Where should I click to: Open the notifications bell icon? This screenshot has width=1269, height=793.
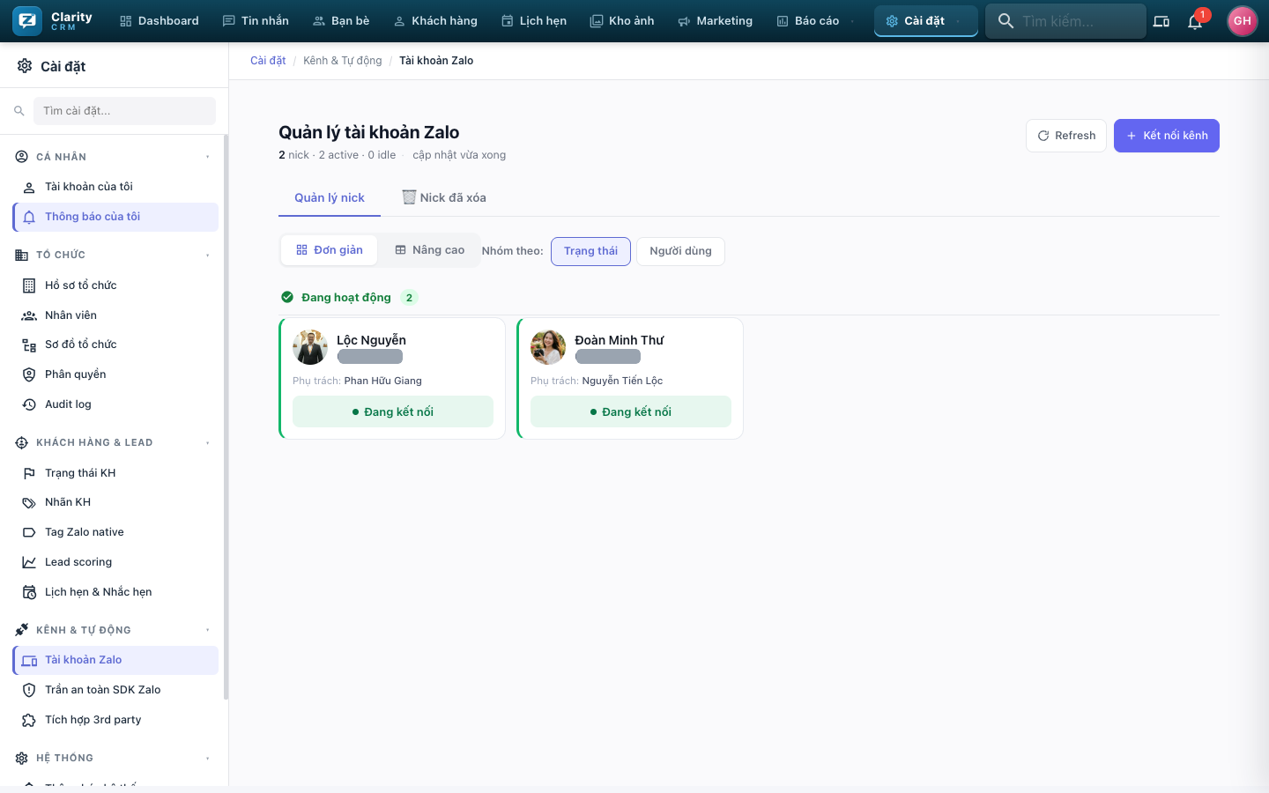[1195, 21]
